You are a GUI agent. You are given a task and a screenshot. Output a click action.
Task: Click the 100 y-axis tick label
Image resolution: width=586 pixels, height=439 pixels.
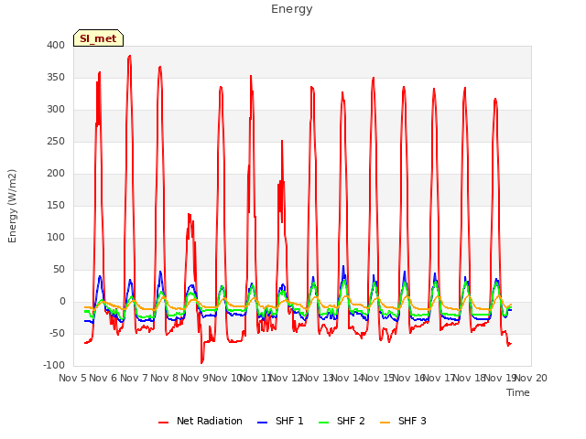pos(56,238)
